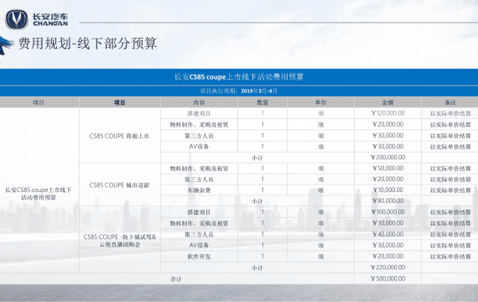Click the 金额 column header
The height and width of the screenshot is (302, 478).
click(x=387, y=102)
